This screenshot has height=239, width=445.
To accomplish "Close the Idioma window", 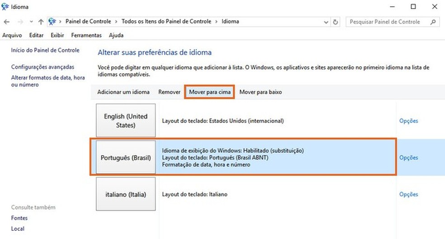I will (x=435, y=6).
